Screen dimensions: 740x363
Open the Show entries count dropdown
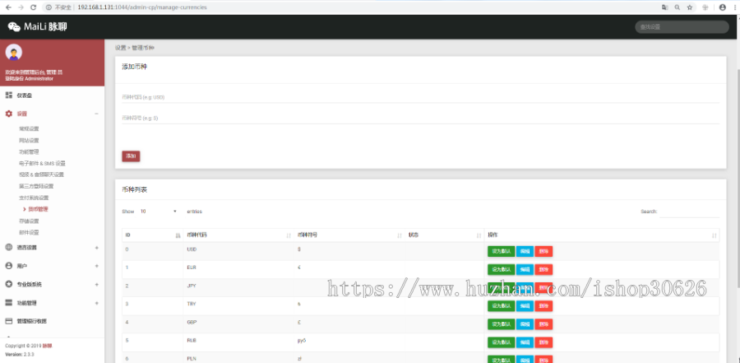click(158, 211)
